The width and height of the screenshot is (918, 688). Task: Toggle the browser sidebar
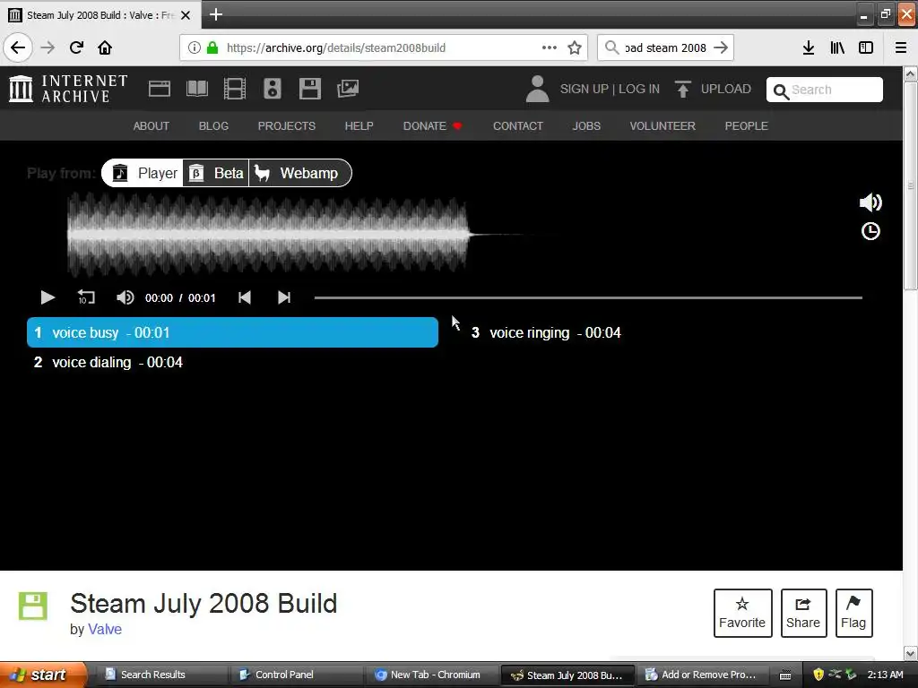tap(866, 47)
